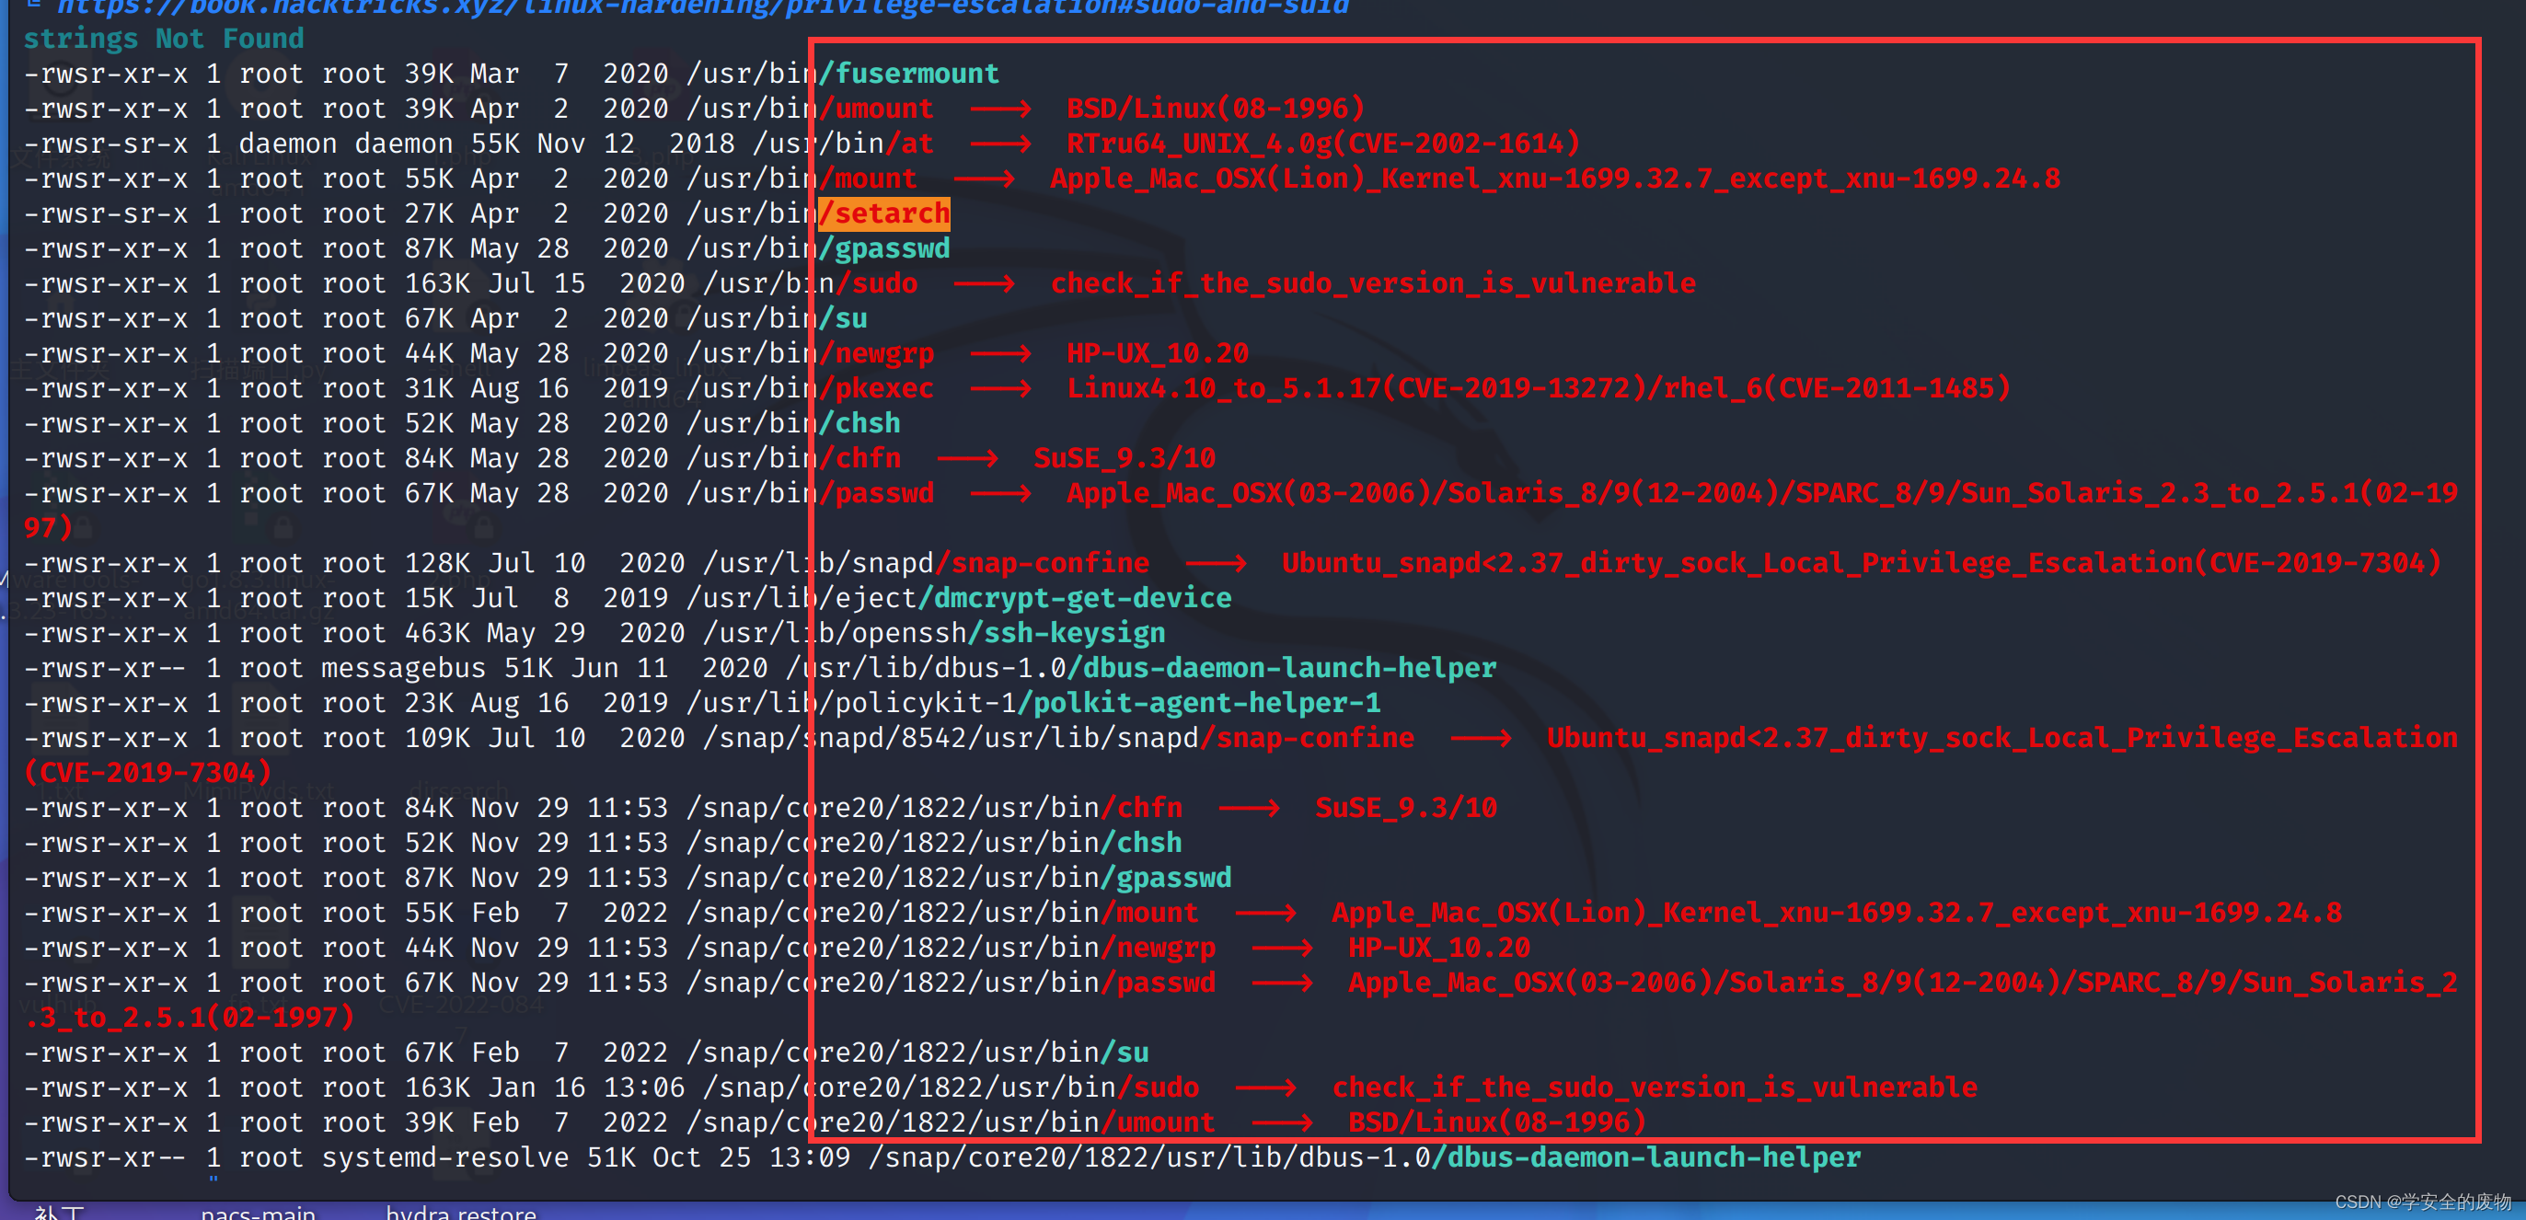Click /sudo in the /usr/bin row
The height and width of the screenshot is (1220, 2526).
pos(876,284)
